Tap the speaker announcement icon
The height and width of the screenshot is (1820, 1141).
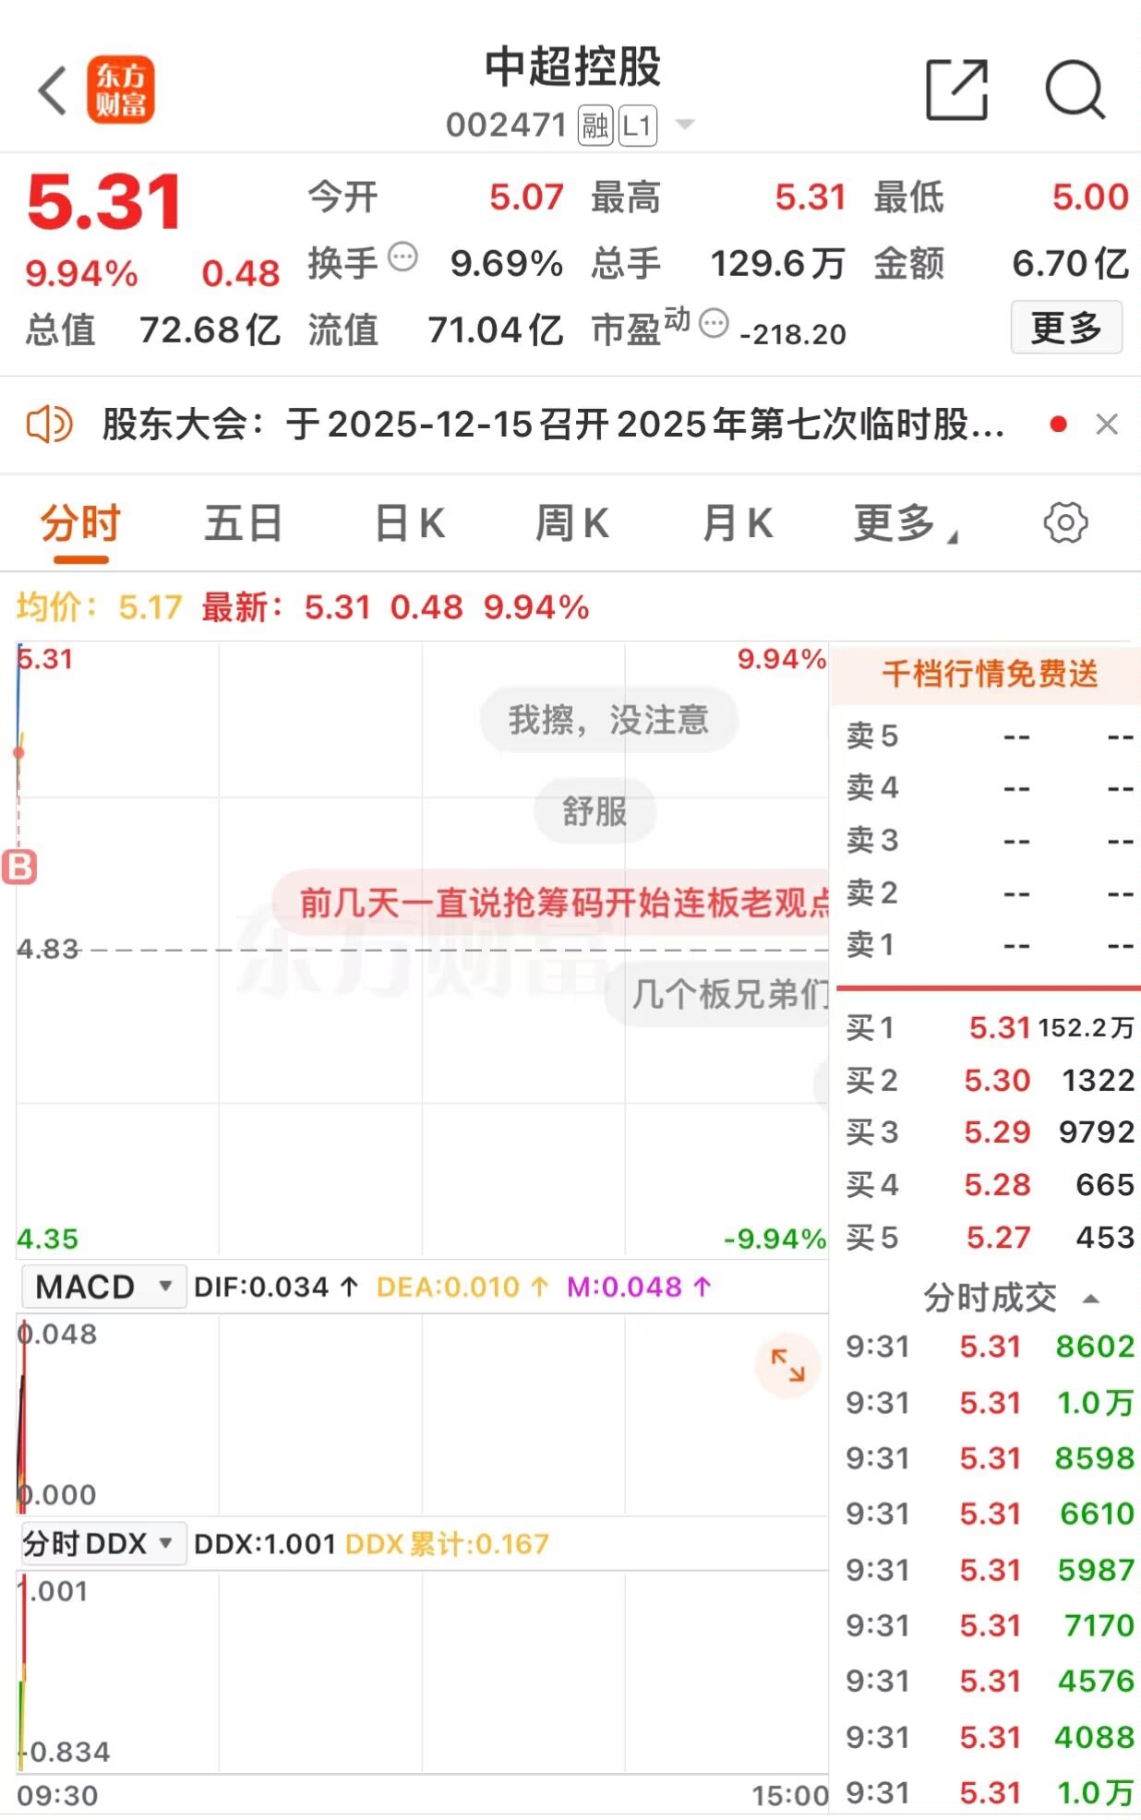pos(49,425)
